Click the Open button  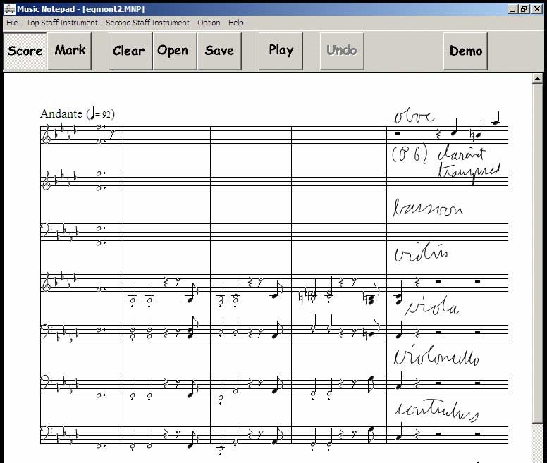point(175,51)
